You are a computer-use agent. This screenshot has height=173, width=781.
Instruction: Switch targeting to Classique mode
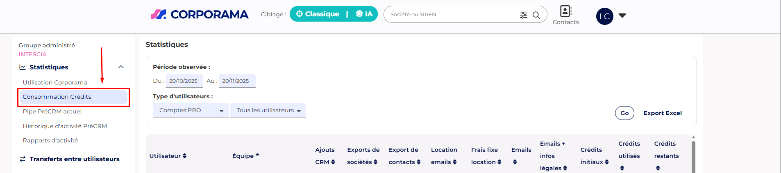click(x=318, y=14)
